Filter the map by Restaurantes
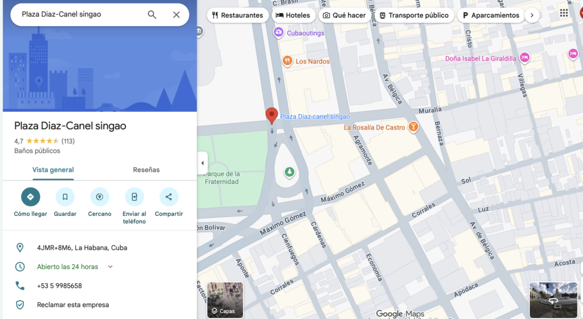The width and height of the screenshot is (583, 319). [x=237, y=15]
